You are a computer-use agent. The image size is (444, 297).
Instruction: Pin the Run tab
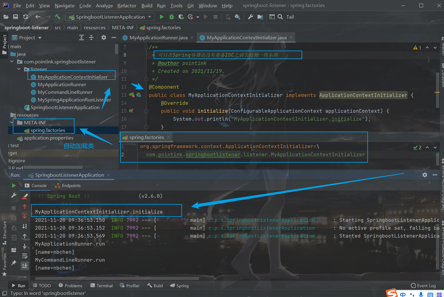pos(14,263)
